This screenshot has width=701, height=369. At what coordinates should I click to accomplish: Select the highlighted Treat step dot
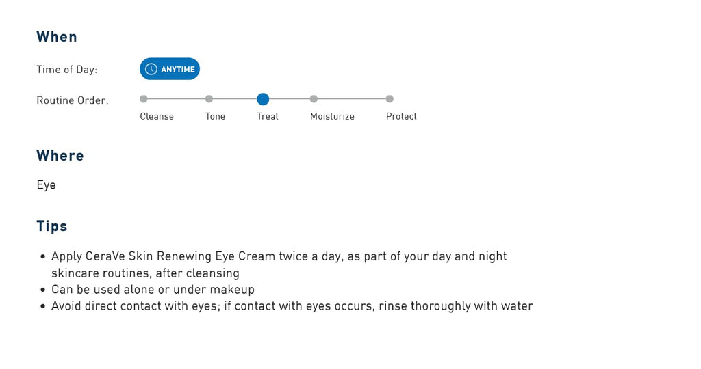point(263,99)
